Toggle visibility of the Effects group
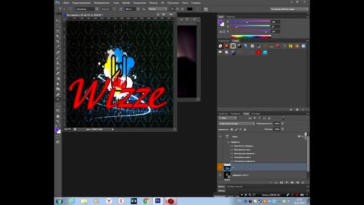Viewport: 364px width, 205px height. (229, 142)
